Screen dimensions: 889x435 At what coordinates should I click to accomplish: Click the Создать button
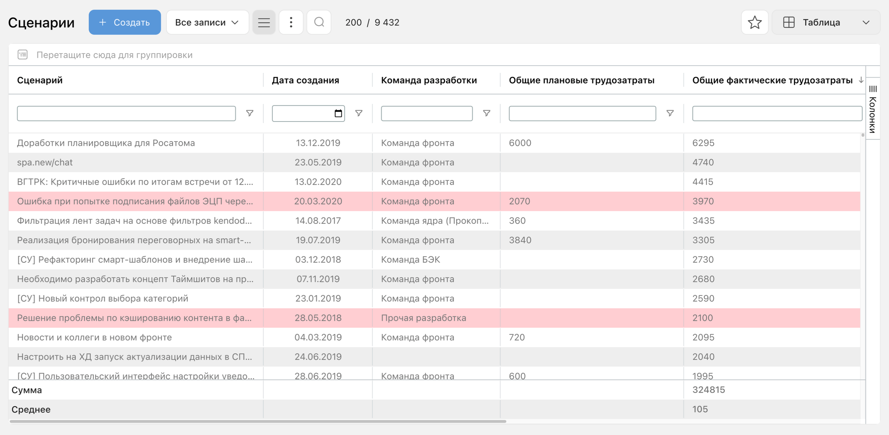coord(125,22)
